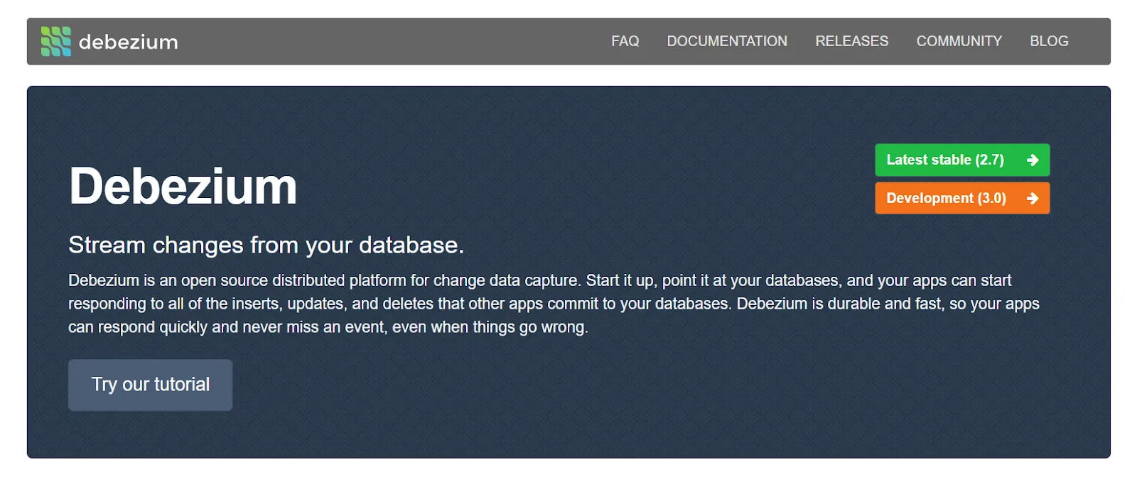This screenshot has width=1137, height=479.
Task: Click the paragraph starting 'Debezium is an open source'
Action: pos(554,304)
